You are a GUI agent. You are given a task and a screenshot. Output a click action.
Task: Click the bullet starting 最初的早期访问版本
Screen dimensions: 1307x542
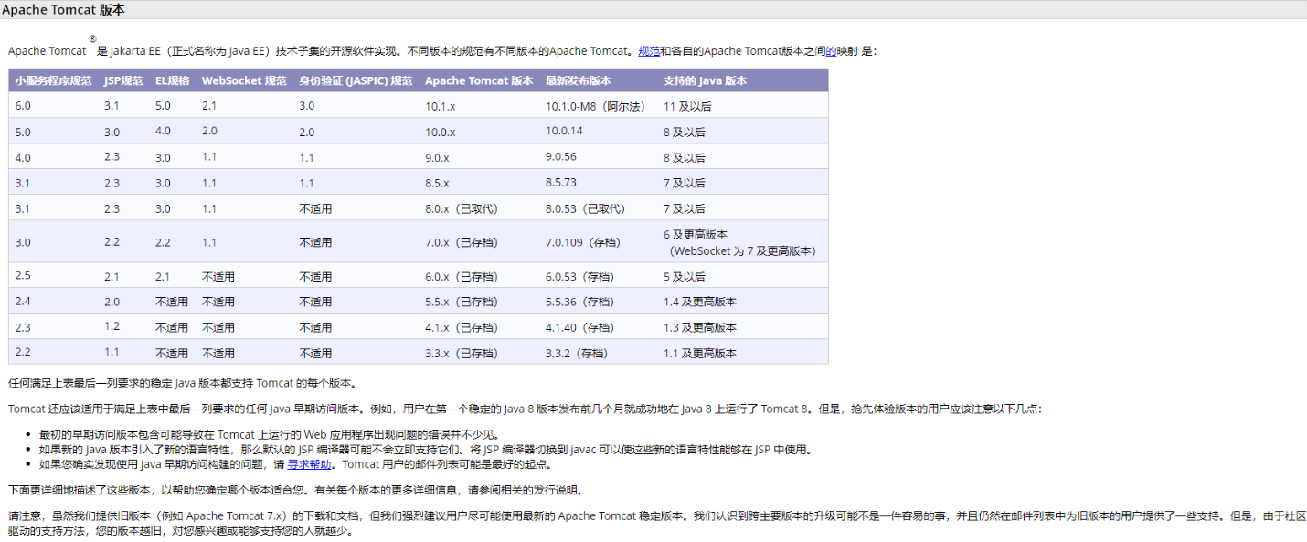tap(270, 435)
